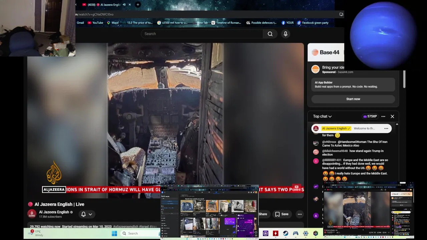This screenshot has height=240, width=427.
Task: Click the search-results window preview thumbnail
Action: (209, 212)
